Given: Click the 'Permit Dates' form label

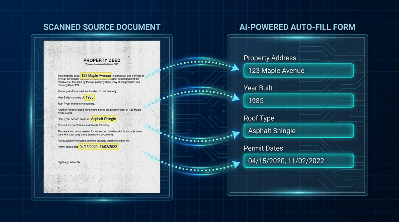Looking at the screenshot, I should coord(263,148).
